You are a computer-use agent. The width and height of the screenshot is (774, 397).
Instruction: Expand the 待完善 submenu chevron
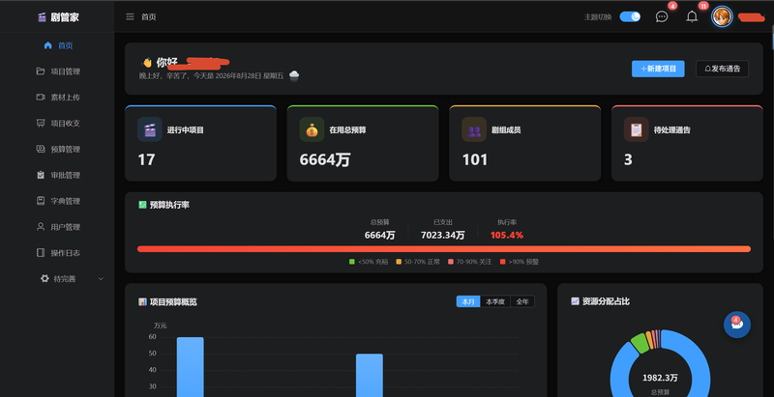[101, 279]
